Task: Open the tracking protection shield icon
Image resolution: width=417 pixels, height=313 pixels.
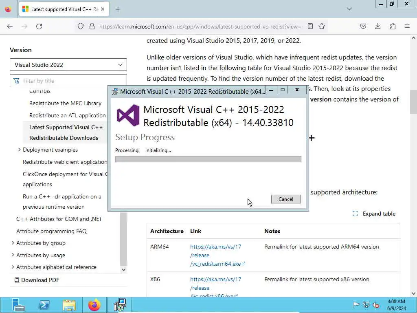Action: (81, 26)
